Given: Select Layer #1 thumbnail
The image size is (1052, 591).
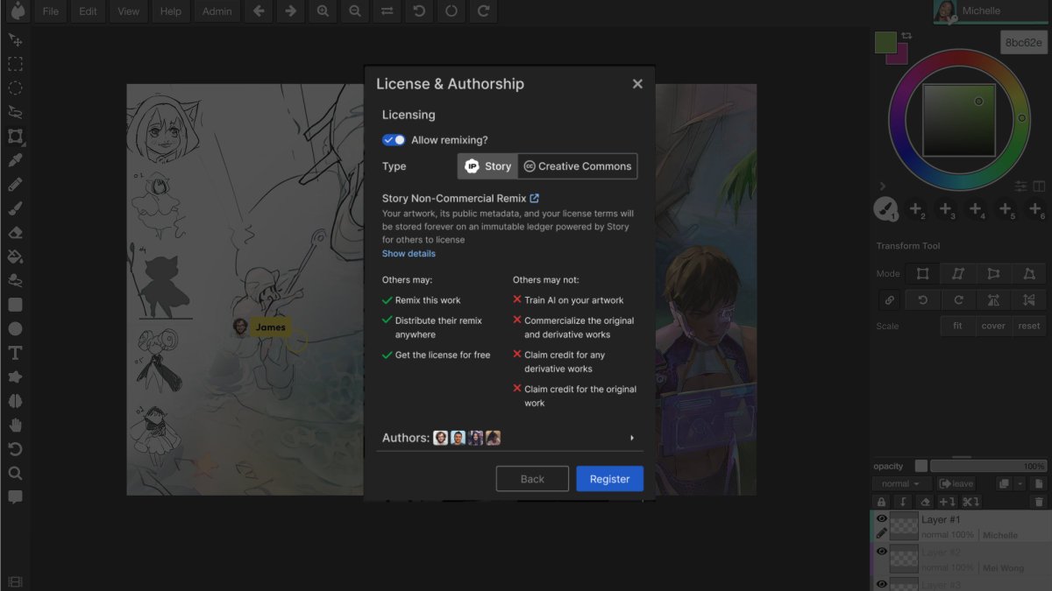Looking at the screenshot, I should click(x=904, y=526).
